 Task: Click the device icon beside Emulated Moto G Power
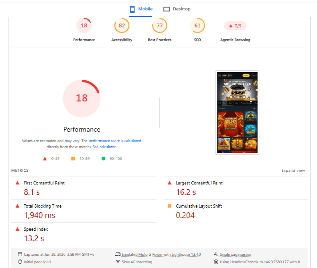tap(118, 254)
